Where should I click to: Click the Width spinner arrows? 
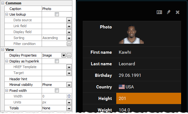tap(69, 96)
